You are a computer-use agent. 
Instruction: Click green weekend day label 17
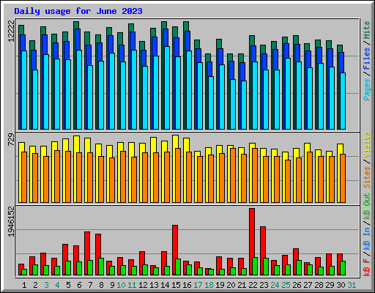coord(198,285)
